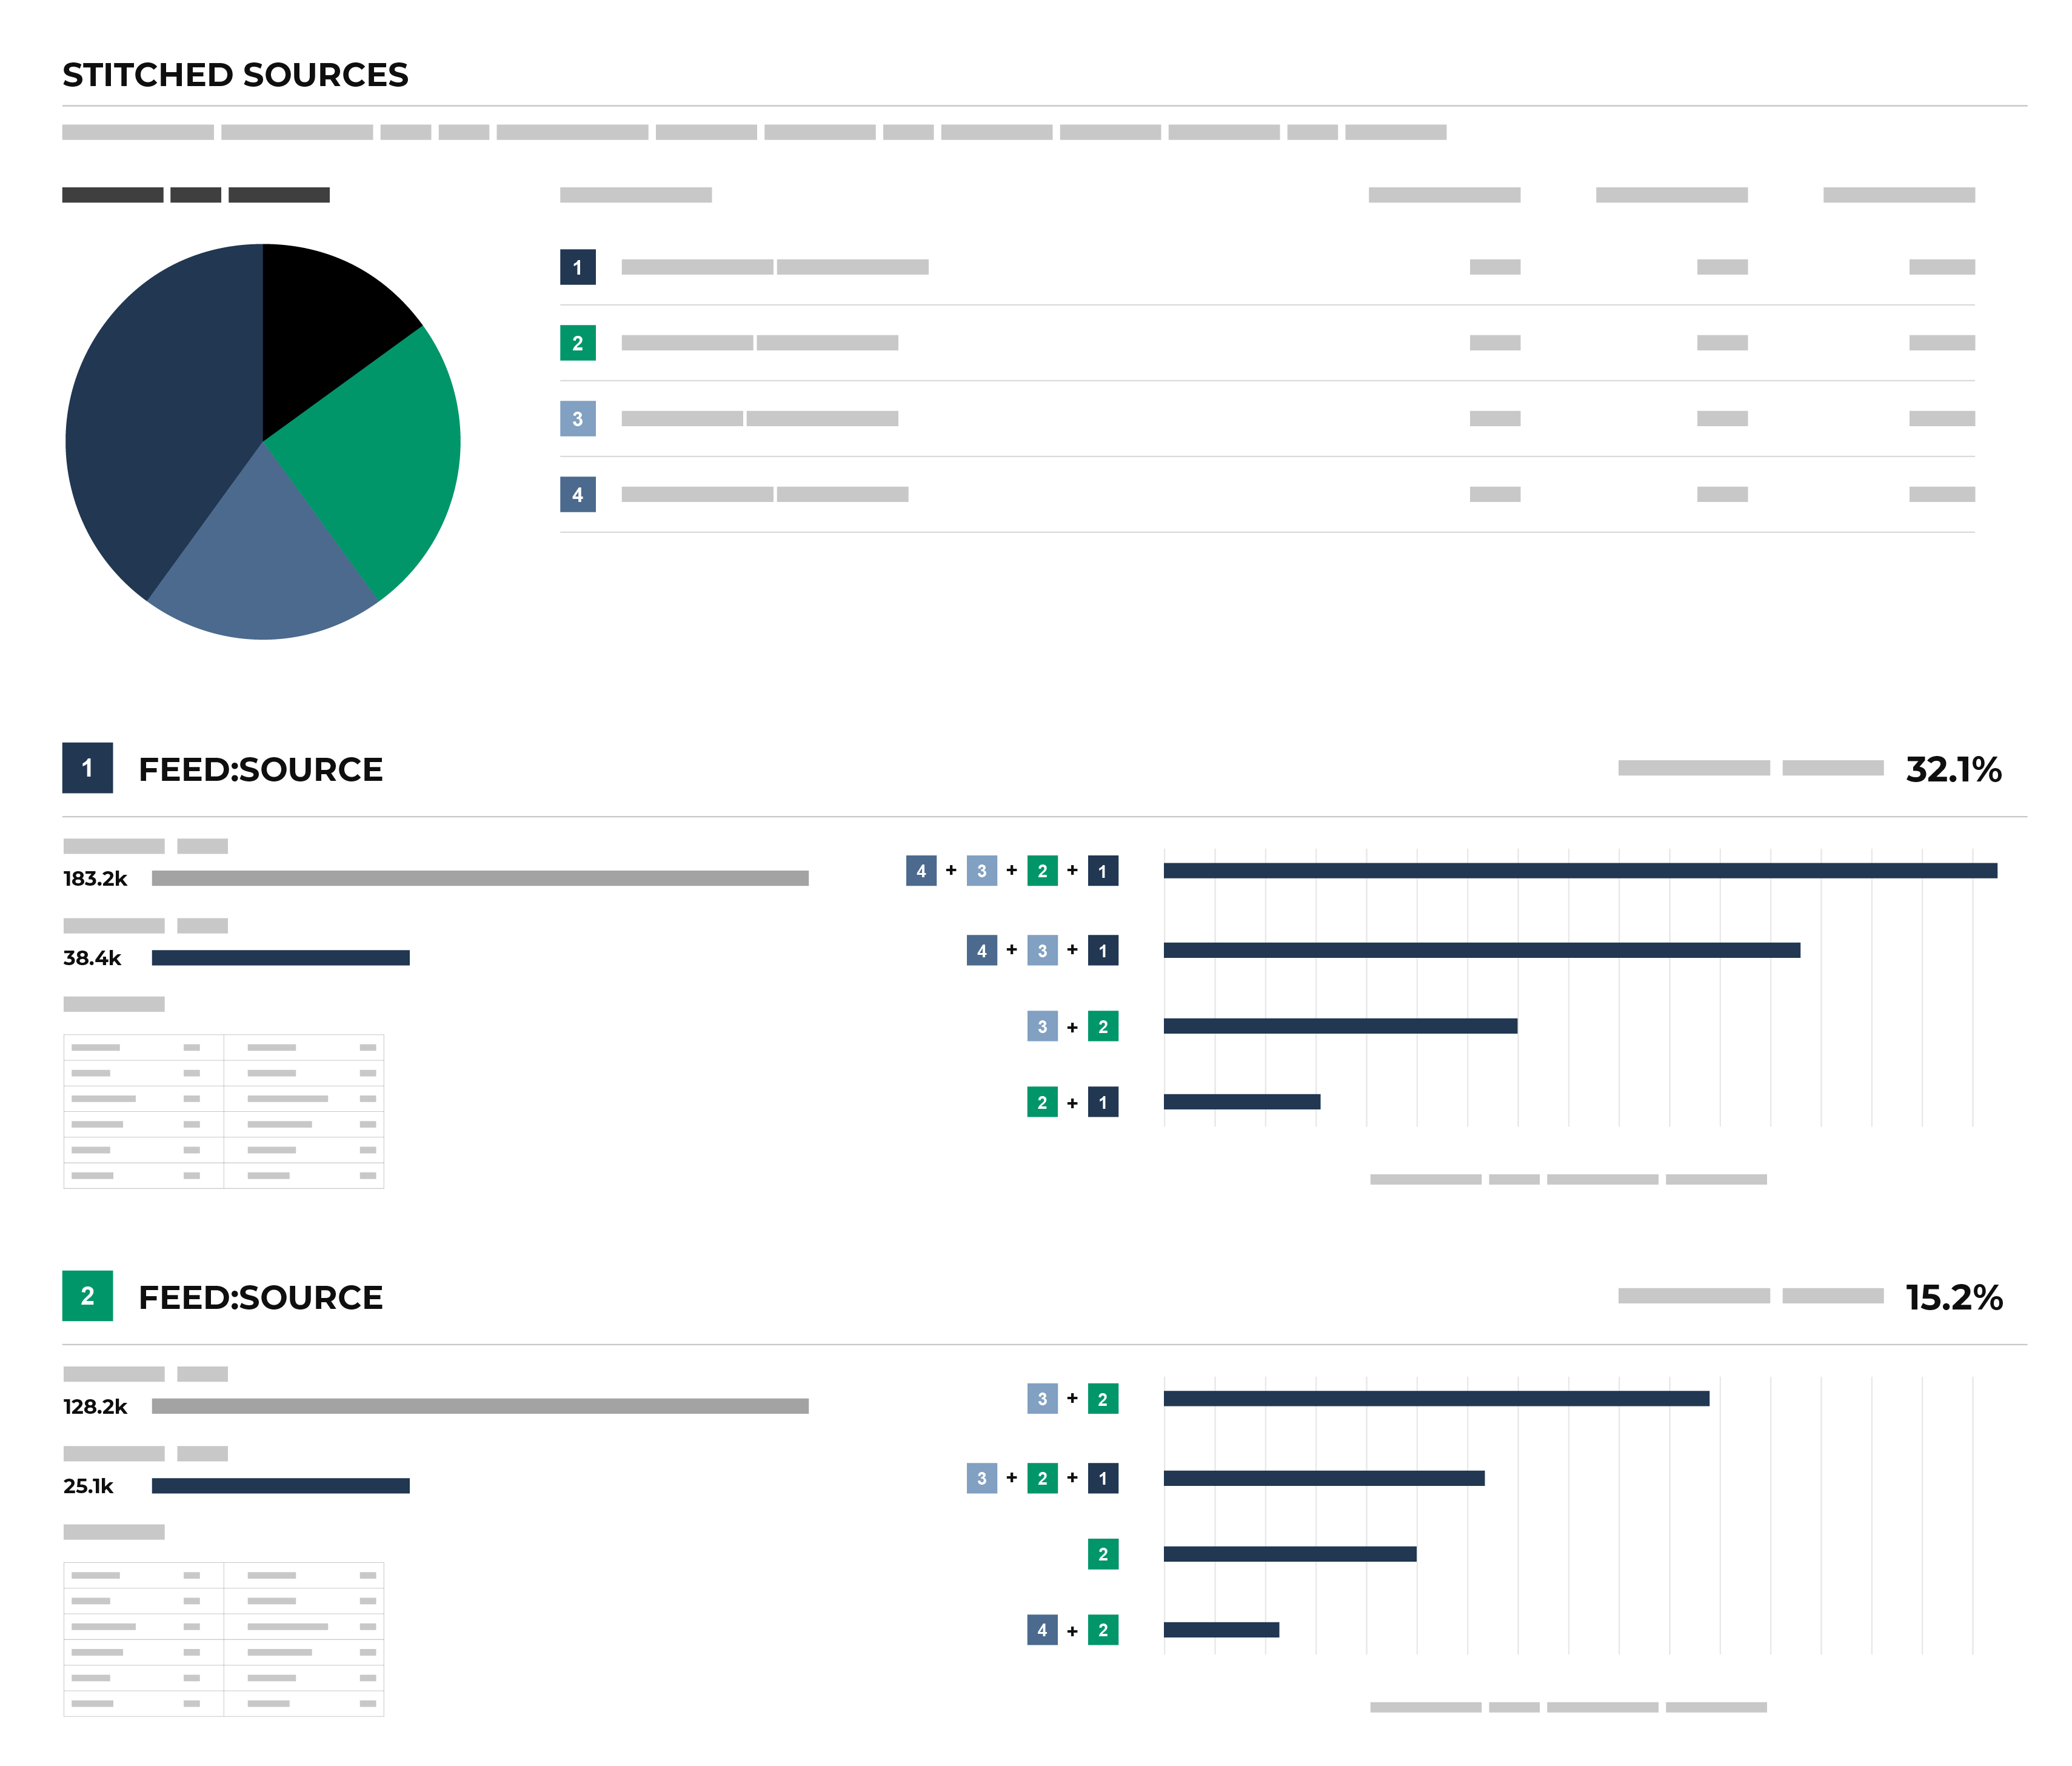Click the 128.2k value label
Viewport: 2072px width, 1766px height.
coord(95,1407)
